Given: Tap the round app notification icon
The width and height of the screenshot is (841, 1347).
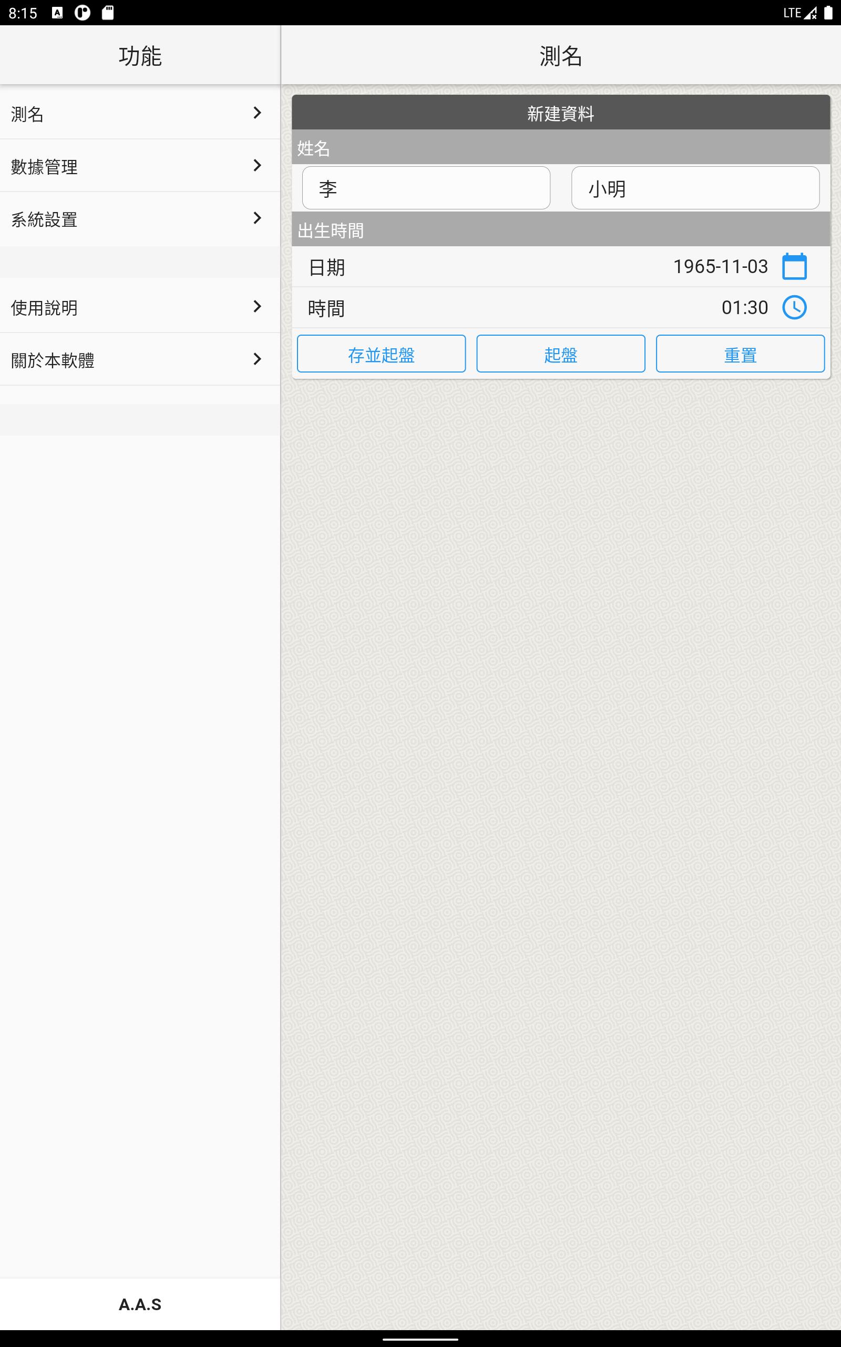Looking at the screenshot, I should pos(83,13).
